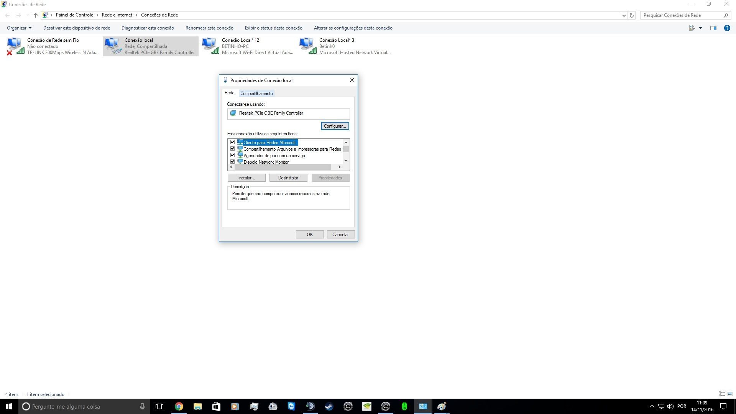The image size is (736, 414).
Task: Open the green mouse taskbar icon
Action: point(404,406)
